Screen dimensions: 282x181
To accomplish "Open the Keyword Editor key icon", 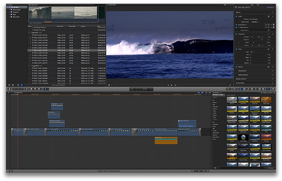I will point(26,89).
